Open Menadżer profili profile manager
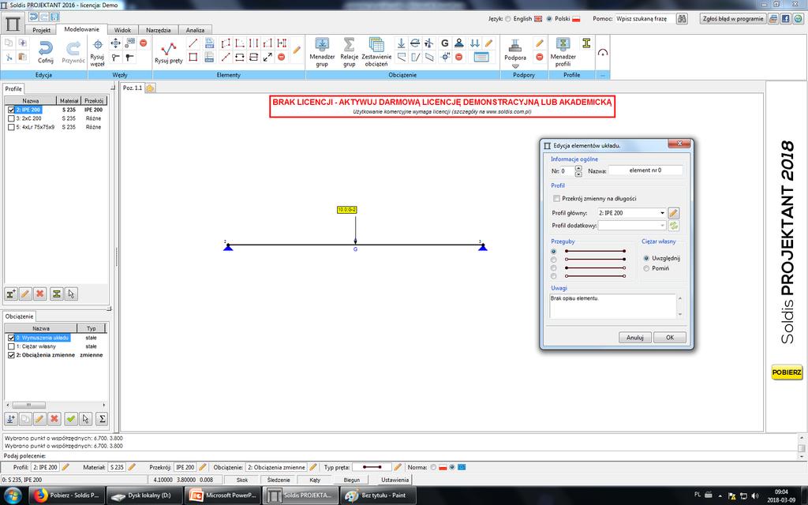Screen dimensions: 808x505 click(x=563, y=44)
